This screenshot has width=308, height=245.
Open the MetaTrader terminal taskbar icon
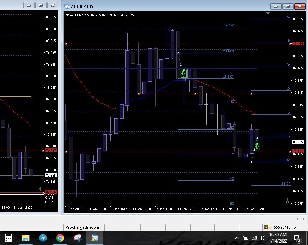[95, 238]
